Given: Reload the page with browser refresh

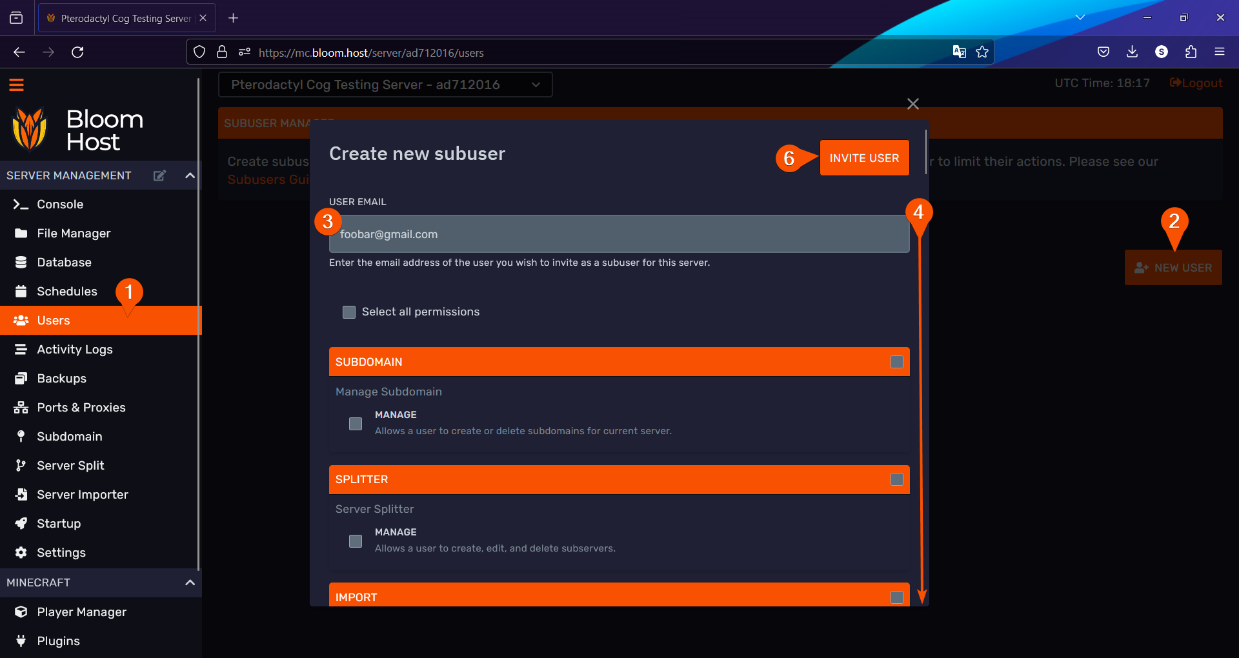Looking at the screenshot, I should pos(77,52).
